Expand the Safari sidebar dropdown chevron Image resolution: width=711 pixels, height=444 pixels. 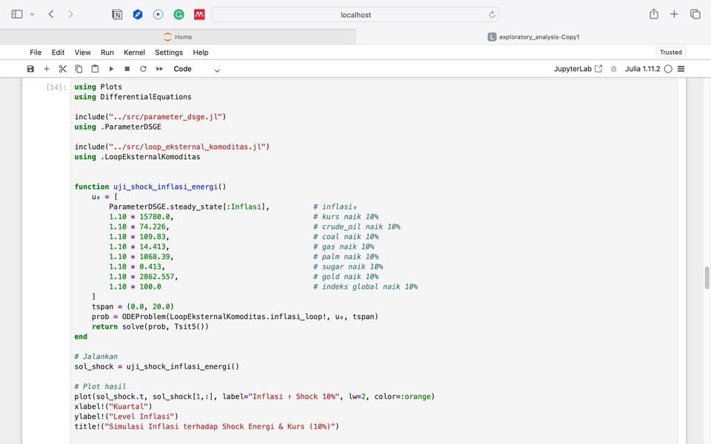[32, 15]
